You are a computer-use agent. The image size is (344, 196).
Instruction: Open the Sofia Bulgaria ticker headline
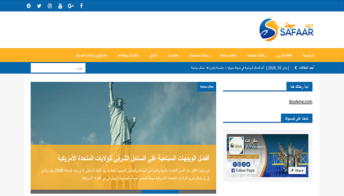(x=236, y=68)
